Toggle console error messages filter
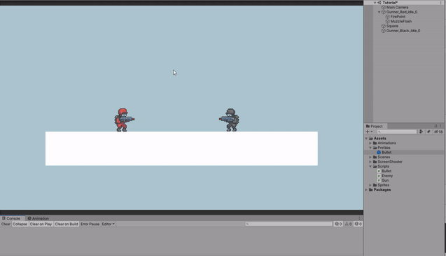 point(358,224)
